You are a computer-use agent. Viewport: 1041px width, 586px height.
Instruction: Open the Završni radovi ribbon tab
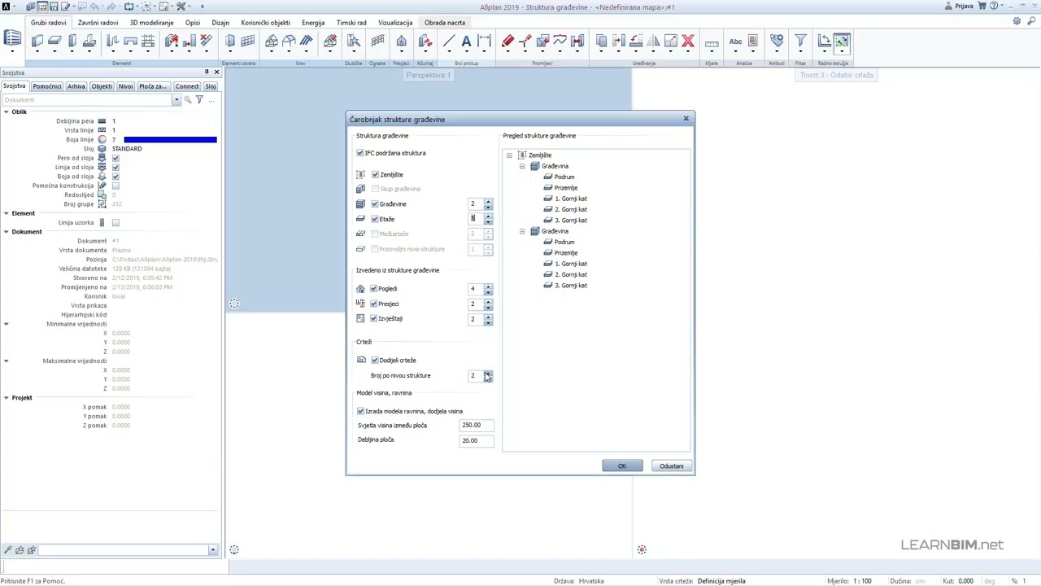click(x=98, y=23)
